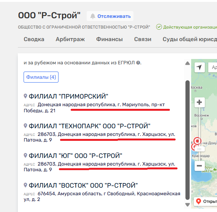
Task: Open ФИЛИАЛ "ТЕХНОПАРК" ООО "Р-СТРОЙ" entry
Action: 89,126
